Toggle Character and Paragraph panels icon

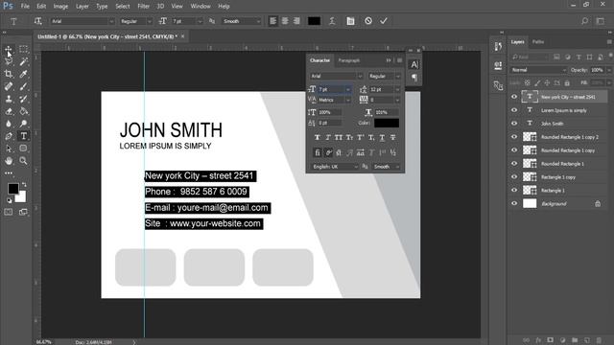point(350,21)
